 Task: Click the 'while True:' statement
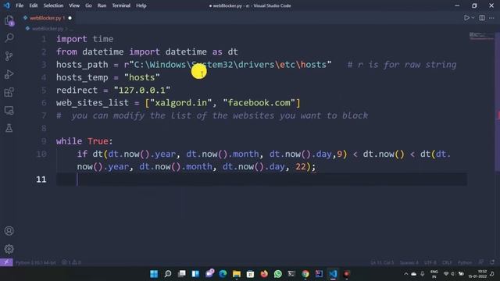(x=84, y=141)
